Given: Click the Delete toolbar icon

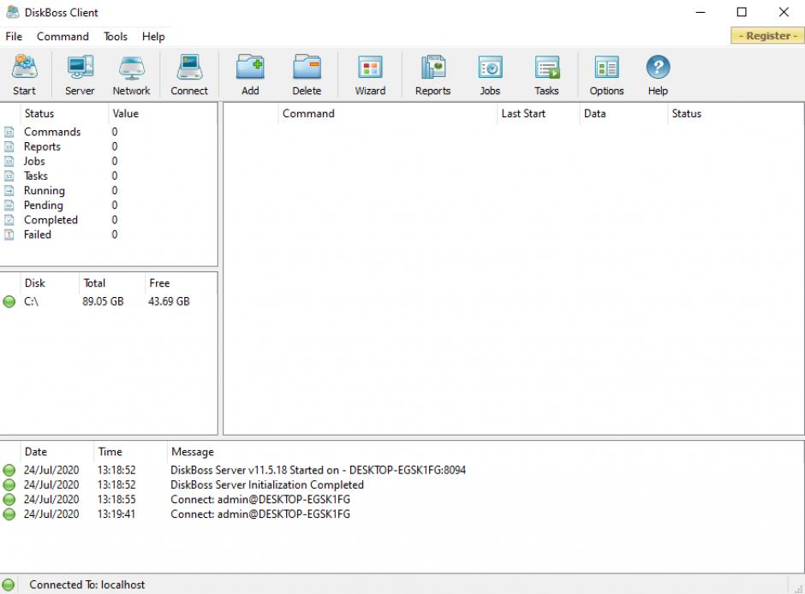Looking at the screenshot, I should pos(307,68).
